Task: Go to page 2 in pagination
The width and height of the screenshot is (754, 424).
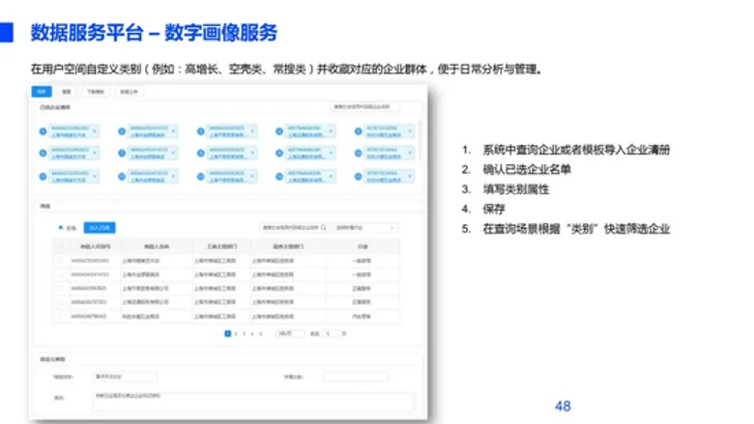Action: (x=236, y=334)
